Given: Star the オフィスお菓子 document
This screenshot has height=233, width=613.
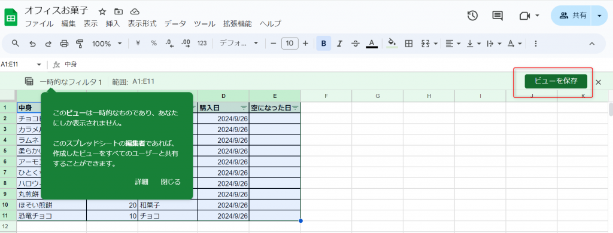Looking at the screenshot, I should [102, 11].
